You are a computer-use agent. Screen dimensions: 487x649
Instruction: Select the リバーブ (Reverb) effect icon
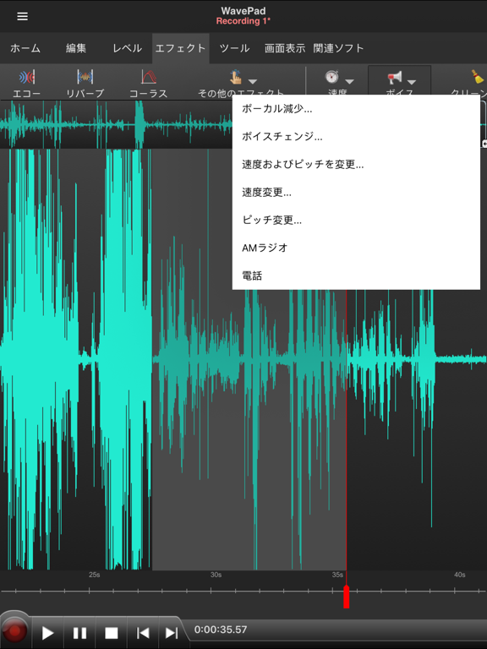click(x=85, y=77)
